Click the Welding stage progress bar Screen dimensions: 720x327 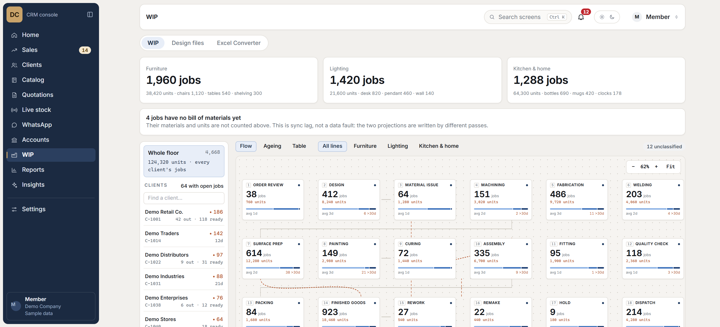tap(653, 209)
